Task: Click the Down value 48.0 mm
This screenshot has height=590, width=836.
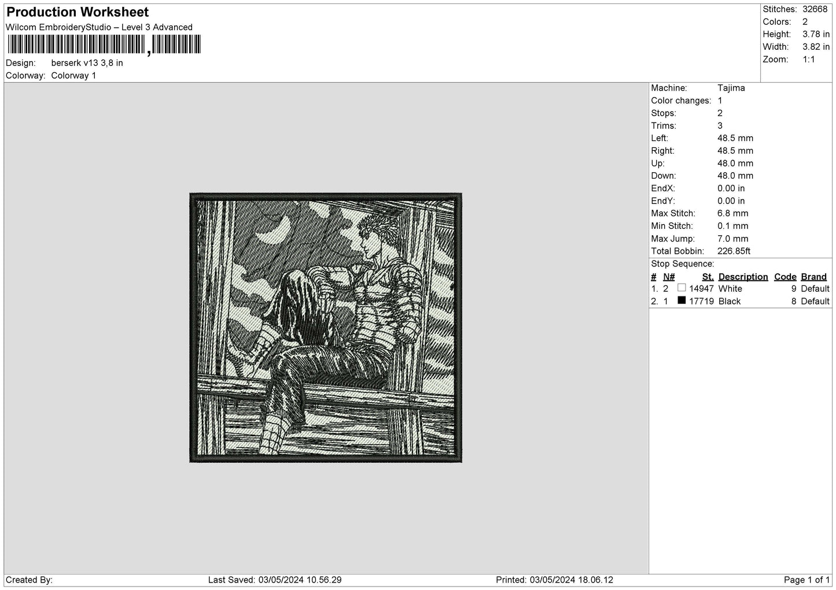Action: tap(735, 176)
